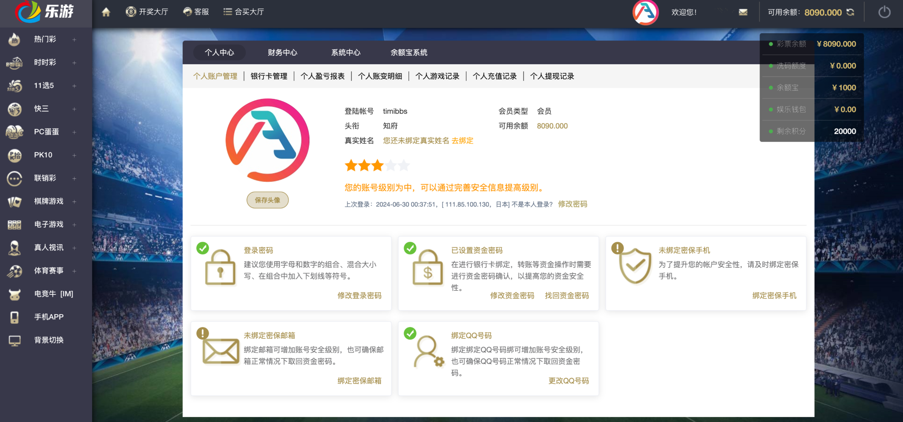Click the third star in rating
This screenshot has height=422, width=903.
[x=377, y=165]
